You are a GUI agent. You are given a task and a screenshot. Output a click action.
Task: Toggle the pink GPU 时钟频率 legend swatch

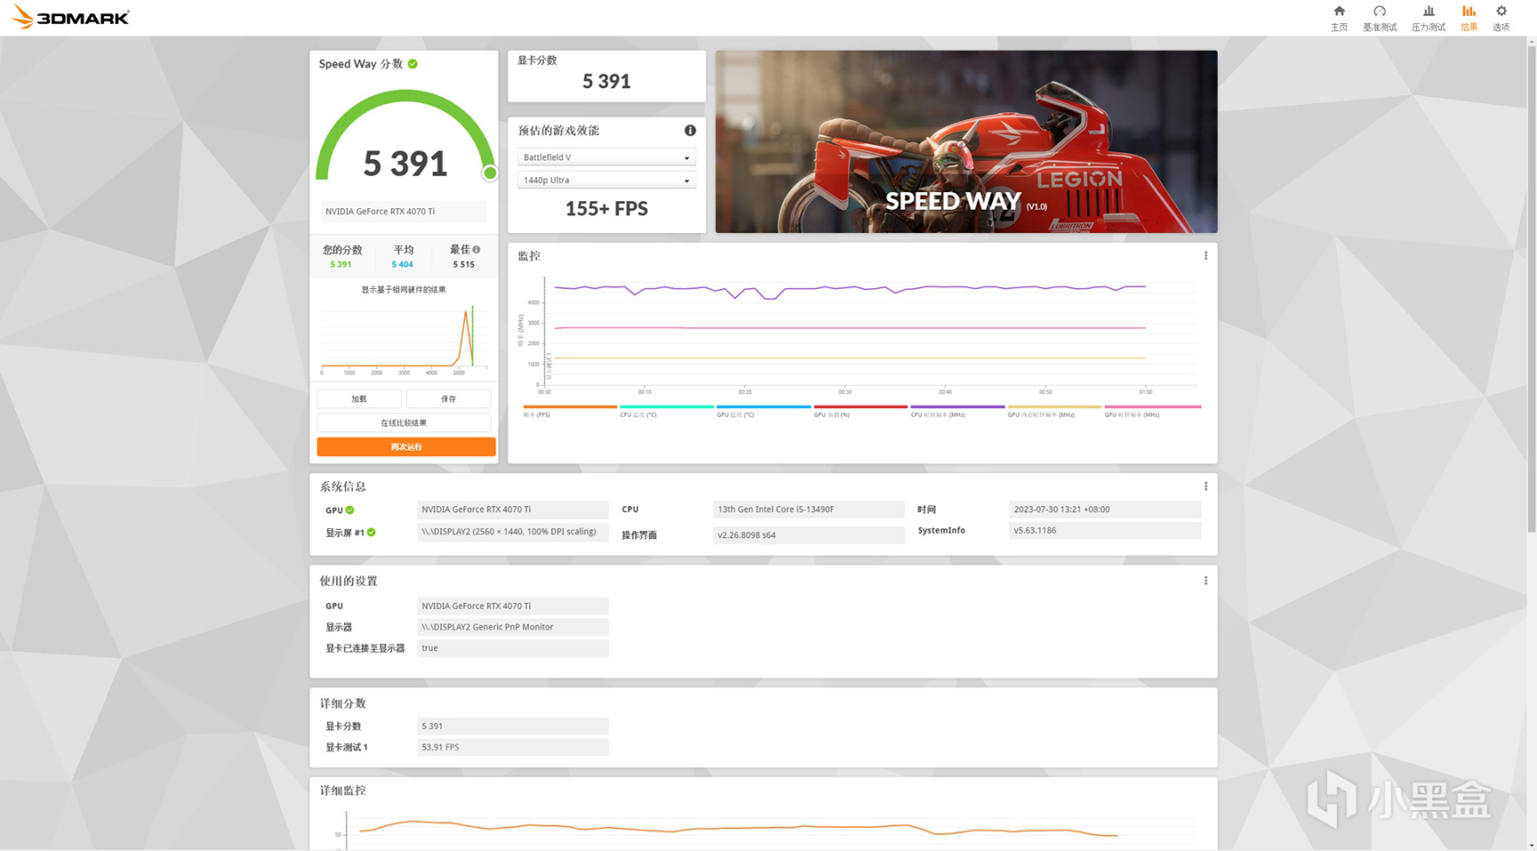1153,407
